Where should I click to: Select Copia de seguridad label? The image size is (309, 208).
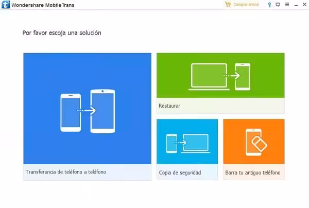click(180, 172)
